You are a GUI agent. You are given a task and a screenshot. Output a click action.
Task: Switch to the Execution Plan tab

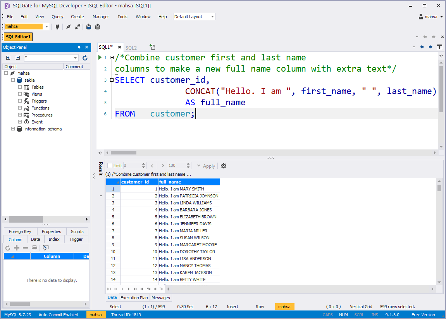pyautogui.click(x=134, y=297)
